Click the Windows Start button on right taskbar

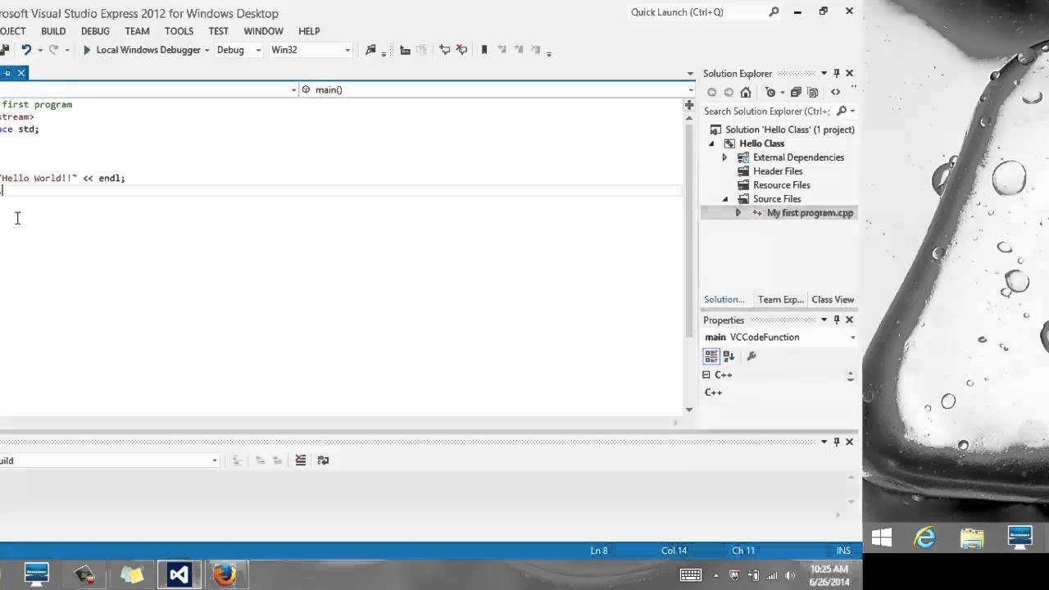pyautogui.click(x=882, y=538)
